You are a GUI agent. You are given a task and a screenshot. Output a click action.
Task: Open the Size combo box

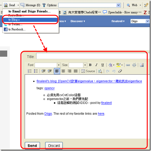78,65
